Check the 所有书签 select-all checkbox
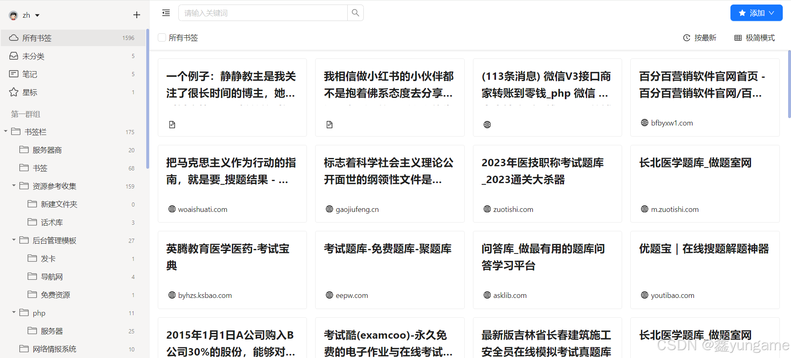791x358 pixels. [162, 37]
